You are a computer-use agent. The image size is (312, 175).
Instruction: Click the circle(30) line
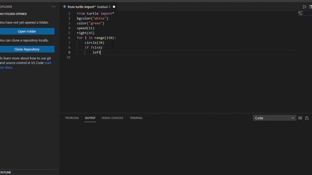pos(94,43)
